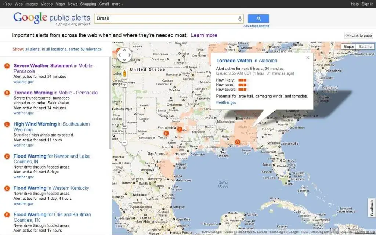Click the search box containing Brasil
The height and width of the screenshot is (235, 376).
coord(165,19)
